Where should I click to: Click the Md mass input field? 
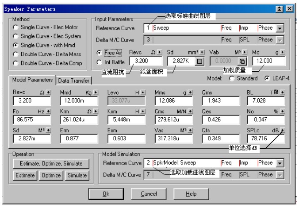[x=268, y=61]
